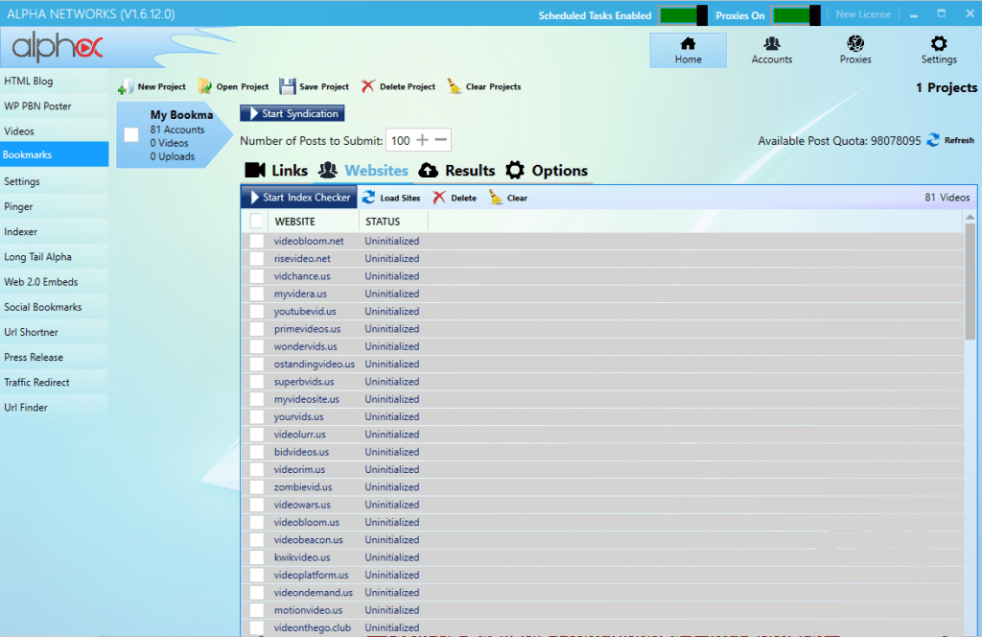Save Project using floppy icon
The height and width of the screenshot is (637, 982).
point(288,86)
